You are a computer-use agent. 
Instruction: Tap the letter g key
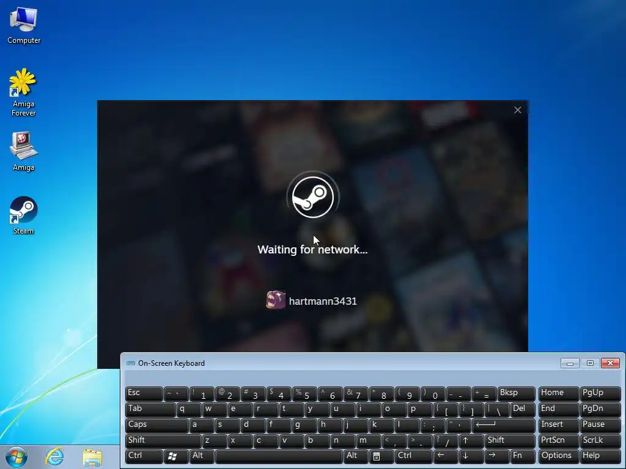pyautogui.click(x=304, y=426)
